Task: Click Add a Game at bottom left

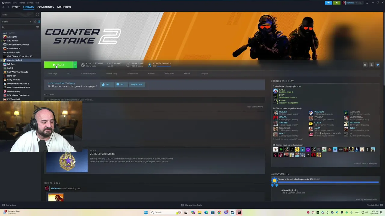Action: coord(9,205)
